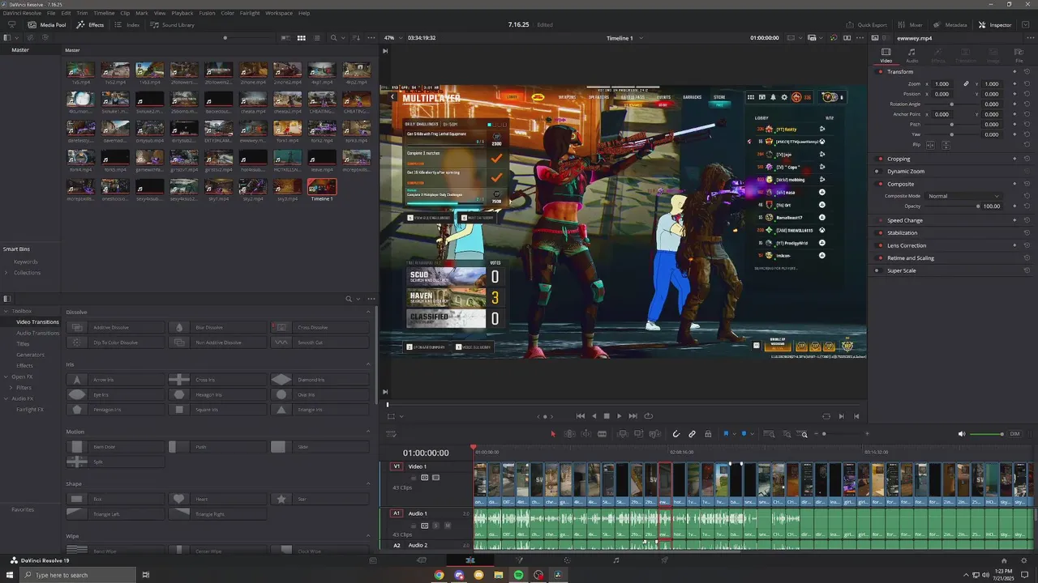Reset the Transform section in Inspector
The image size is (1038, 583).
(1027, 71)
